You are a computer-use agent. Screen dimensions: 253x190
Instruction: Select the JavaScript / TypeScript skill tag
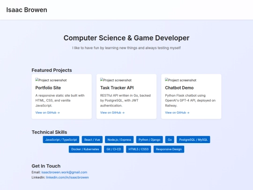pyautogui.click(x=61, y=140)
